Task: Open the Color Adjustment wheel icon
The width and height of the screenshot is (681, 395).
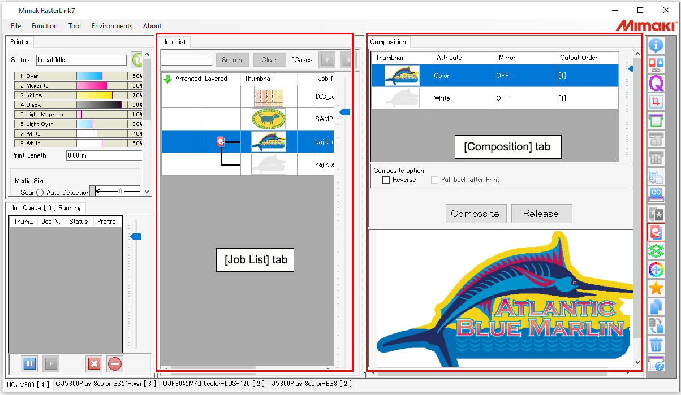Action: (x=656, y=270)
